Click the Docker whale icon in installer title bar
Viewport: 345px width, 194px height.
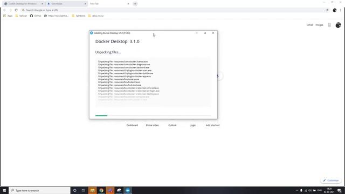pos(91,33)
